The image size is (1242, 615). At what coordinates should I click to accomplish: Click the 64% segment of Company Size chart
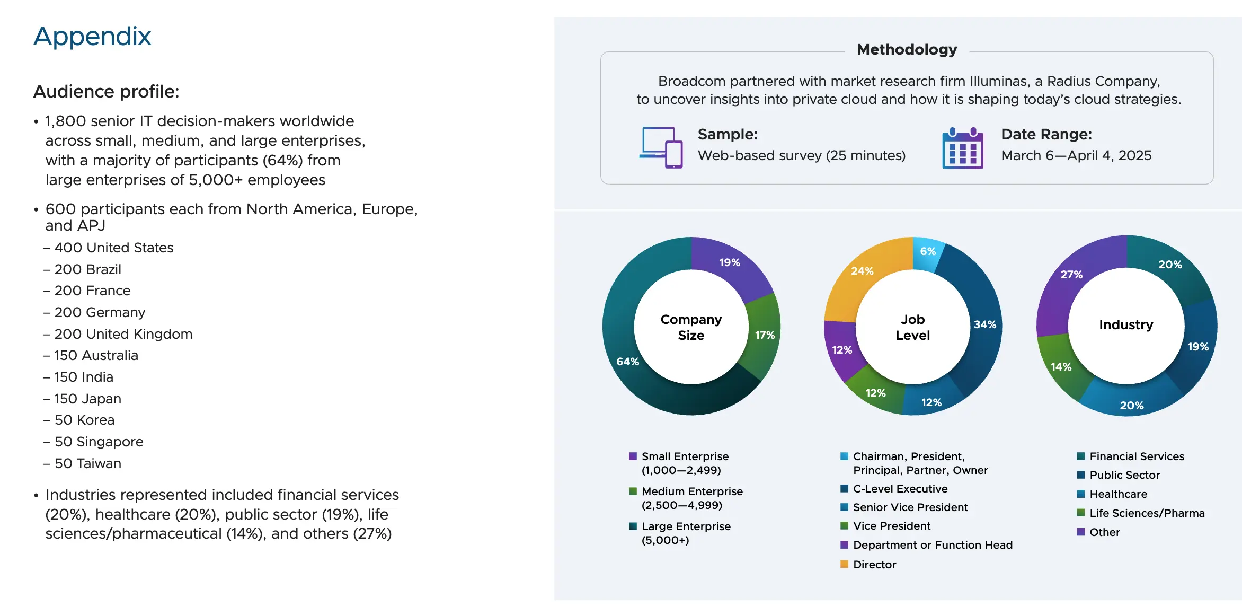tap(628, 361)
